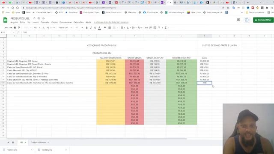Screen dimensions: 274x154
Task: Open the text color picker
Action: pyautogui.click(x=99, y=28)
